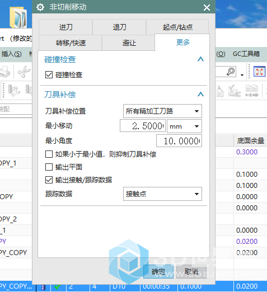The width and height of the screenshot is (267, 292).
Task: Click the scissors cut icon
Action: click(x=24, y=72)
